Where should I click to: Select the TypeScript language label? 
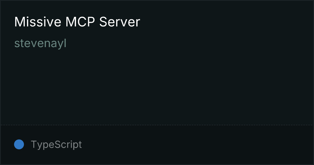coord(56,144)
